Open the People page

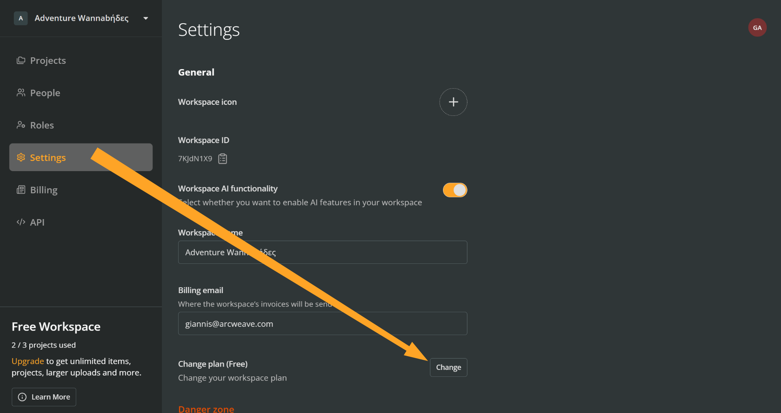[x=45, y=93]
